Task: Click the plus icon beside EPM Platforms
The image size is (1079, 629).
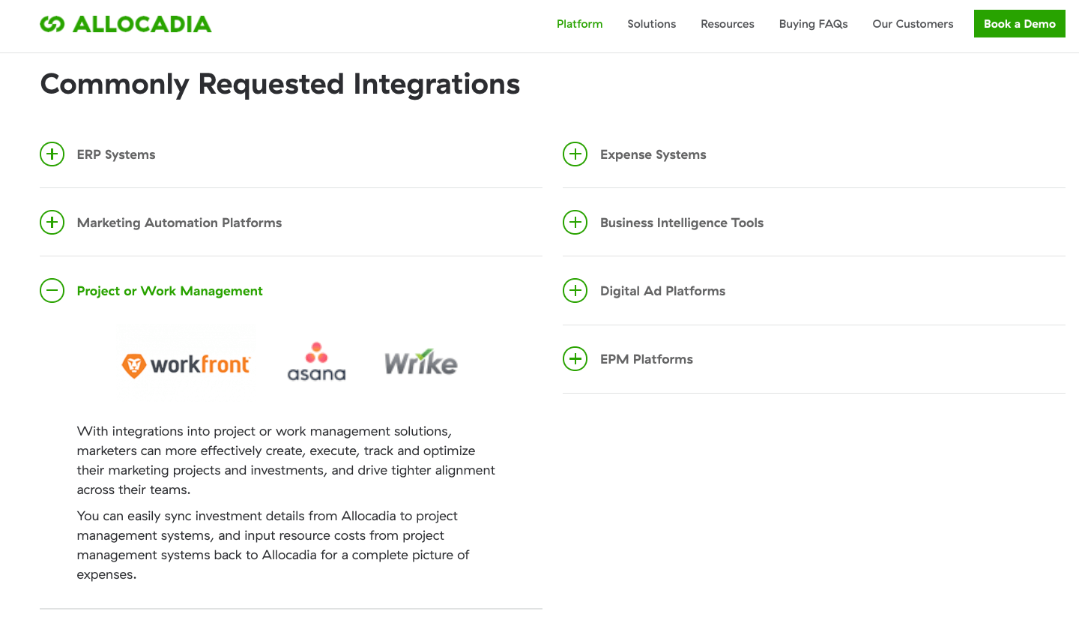Action: coord(575,359)
